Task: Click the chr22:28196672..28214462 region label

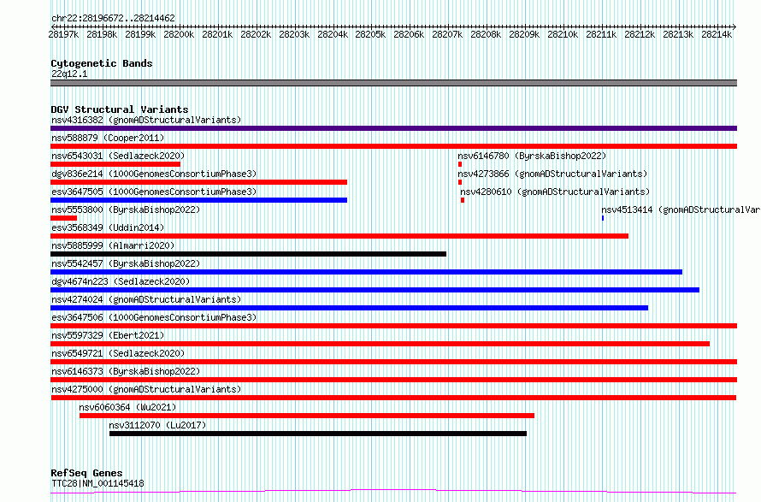Action: [x=113, y=18]
